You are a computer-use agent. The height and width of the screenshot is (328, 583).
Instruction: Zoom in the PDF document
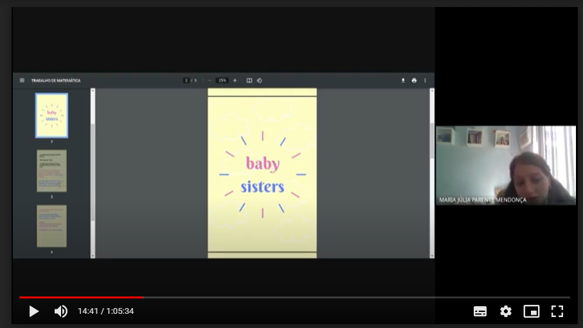[235, 80]
